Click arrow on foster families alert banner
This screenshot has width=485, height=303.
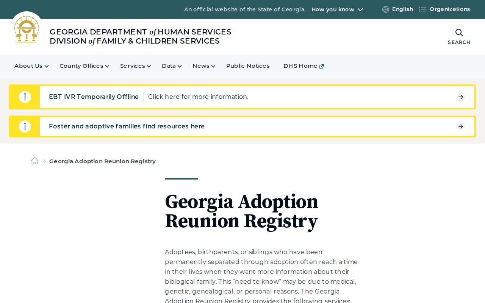(x=461, y=127)
